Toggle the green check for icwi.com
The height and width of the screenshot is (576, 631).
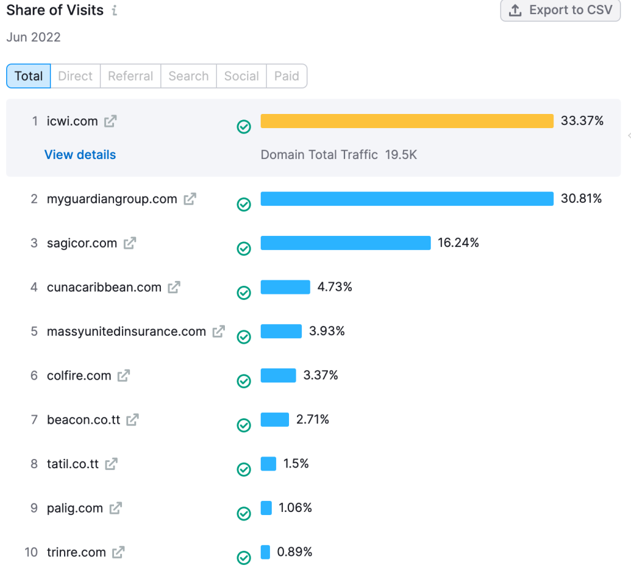[244, 127]
